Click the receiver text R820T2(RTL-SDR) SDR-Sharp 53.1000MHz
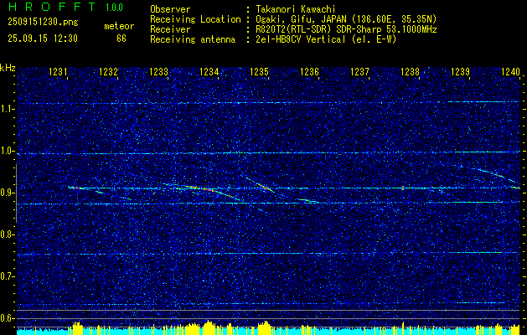The width and height of the screenshot is (527, 335). 346,29
